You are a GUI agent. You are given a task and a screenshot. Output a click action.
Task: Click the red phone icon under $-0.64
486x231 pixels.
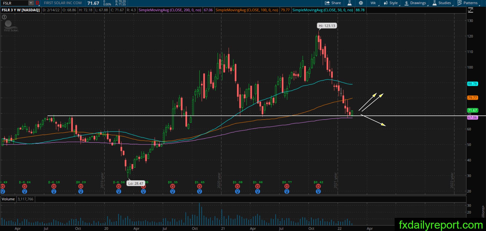(24, 186)
